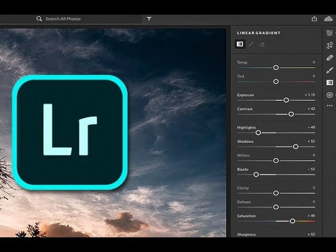Select the Radial Gradient tool

pos(330,95)
